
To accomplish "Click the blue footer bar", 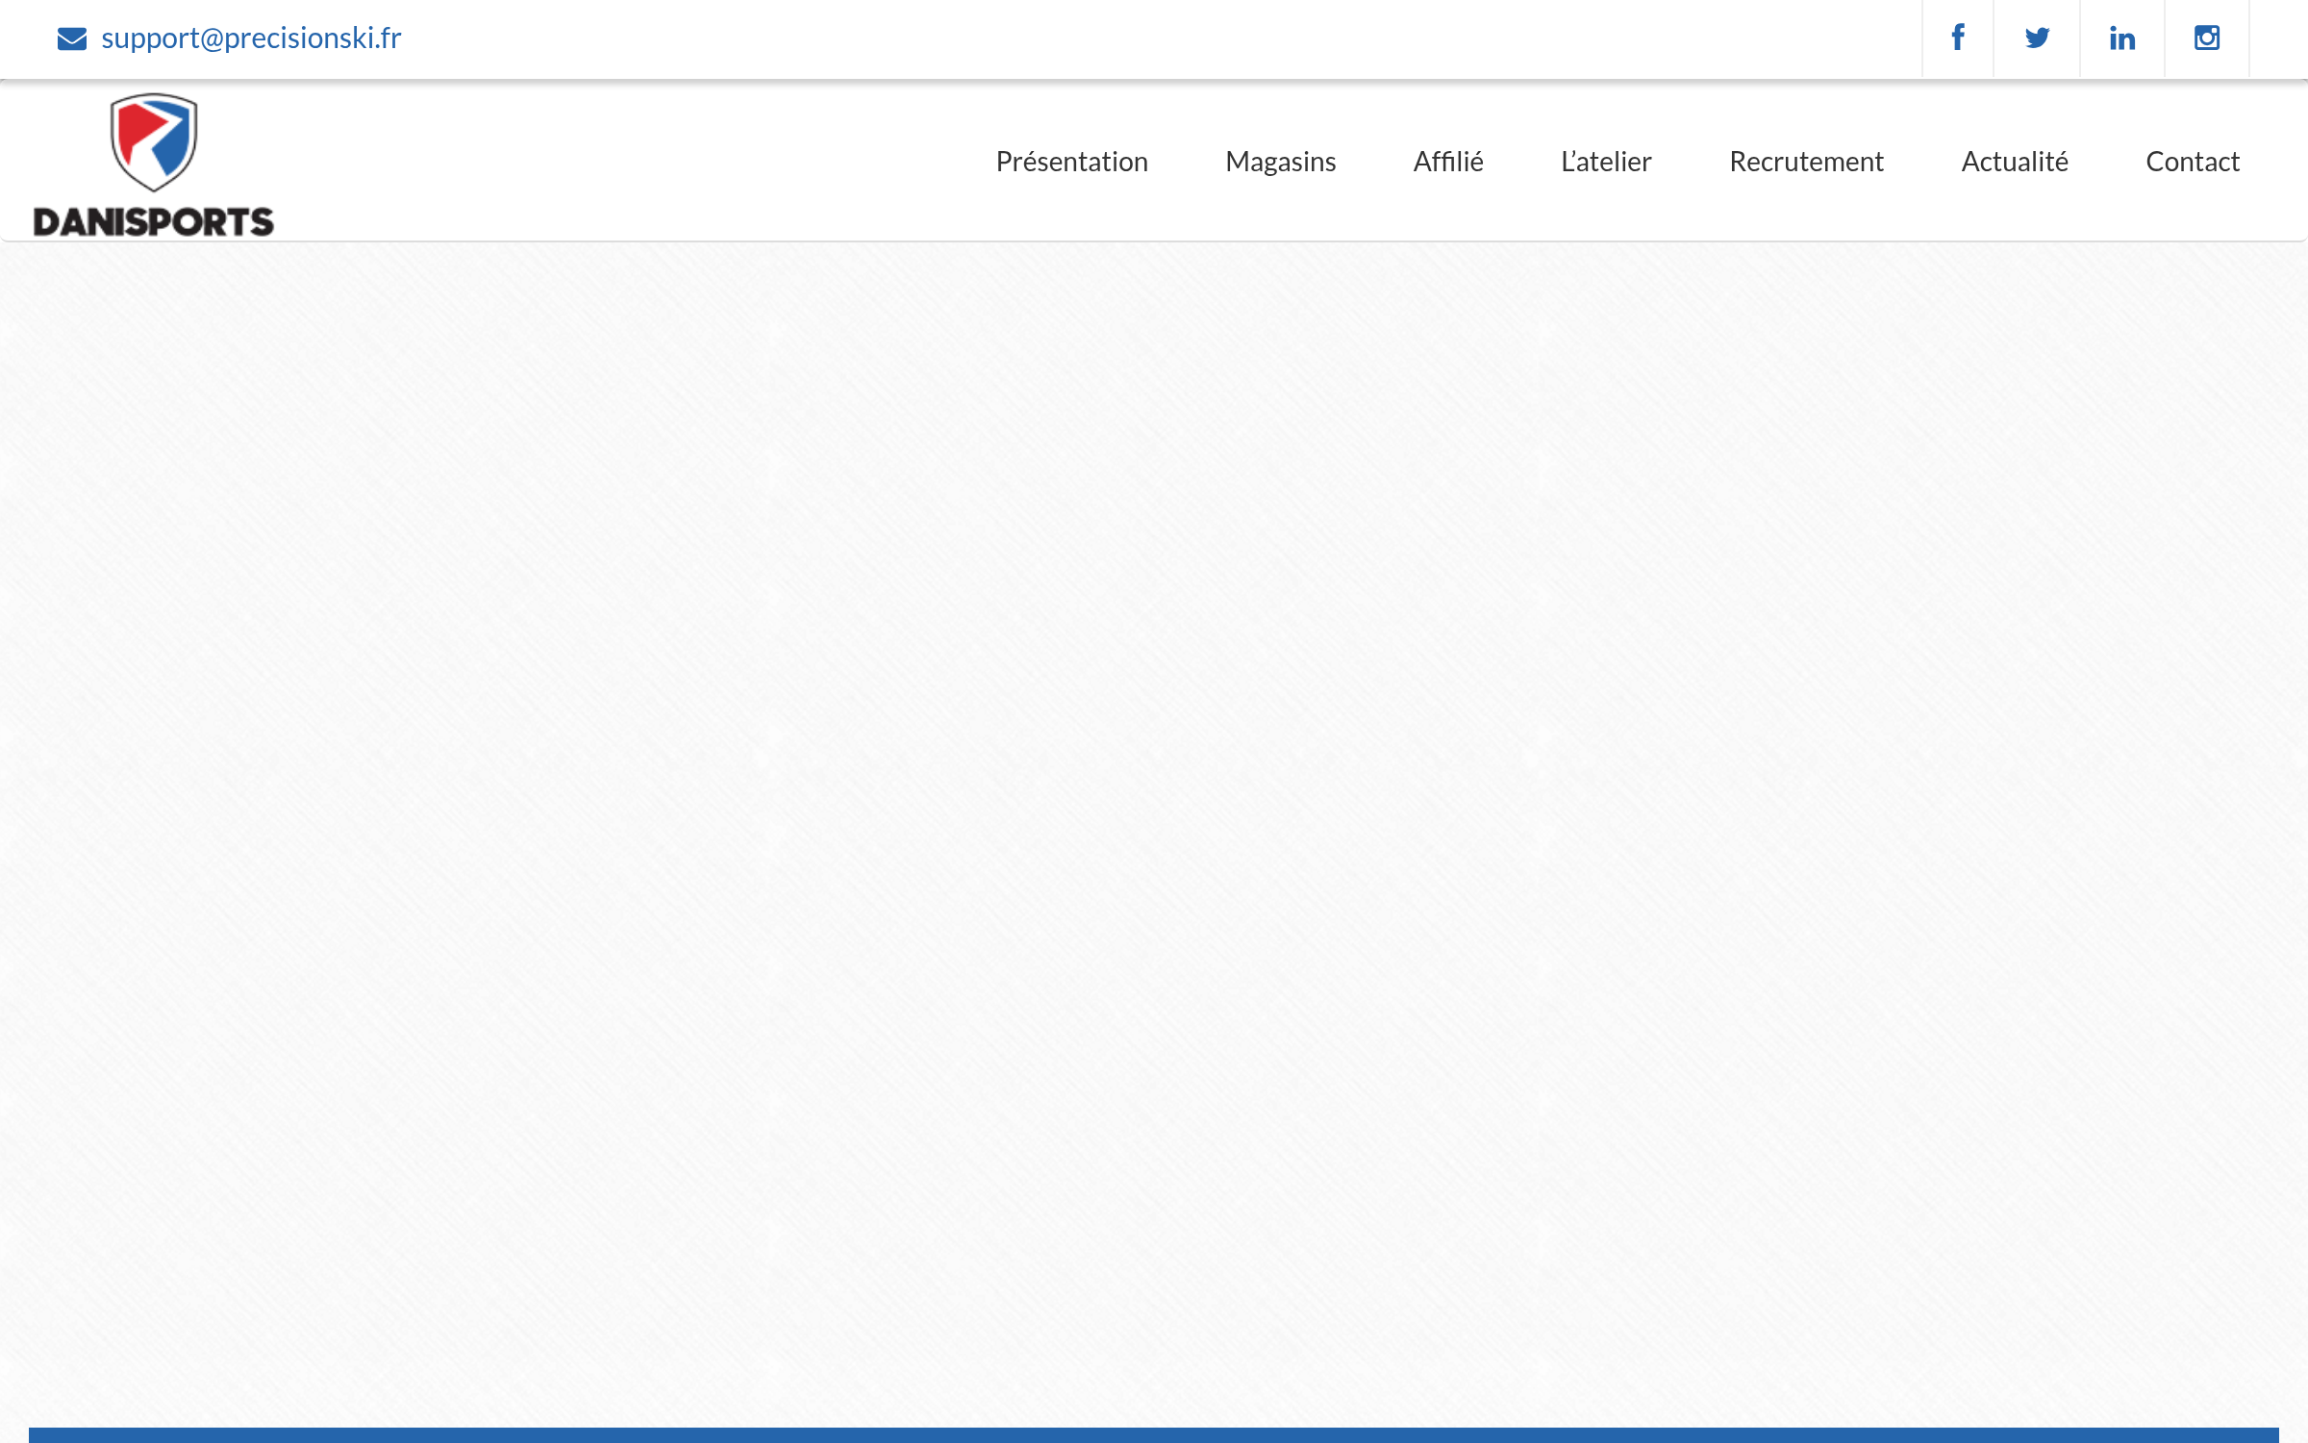I will [1154, 1433].
